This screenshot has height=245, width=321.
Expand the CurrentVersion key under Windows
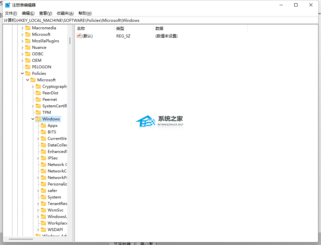[38, 139]
